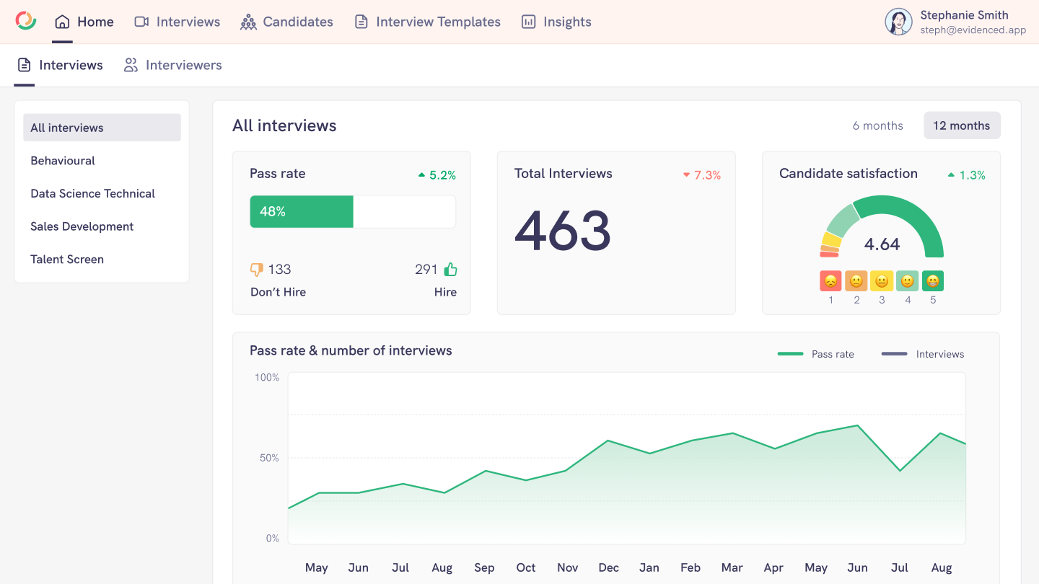
Task: Click the Evidenced logo icon
Action: pyautogui.click(x=26, y=21)
